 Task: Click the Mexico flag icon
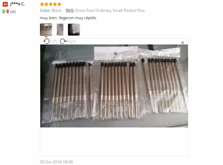click(6, 11)
